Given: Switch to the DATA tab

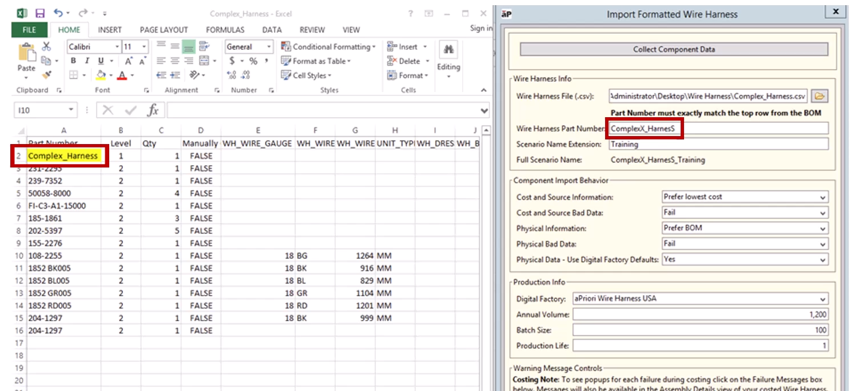Looking at the screenshot, I should coord(272,30).
